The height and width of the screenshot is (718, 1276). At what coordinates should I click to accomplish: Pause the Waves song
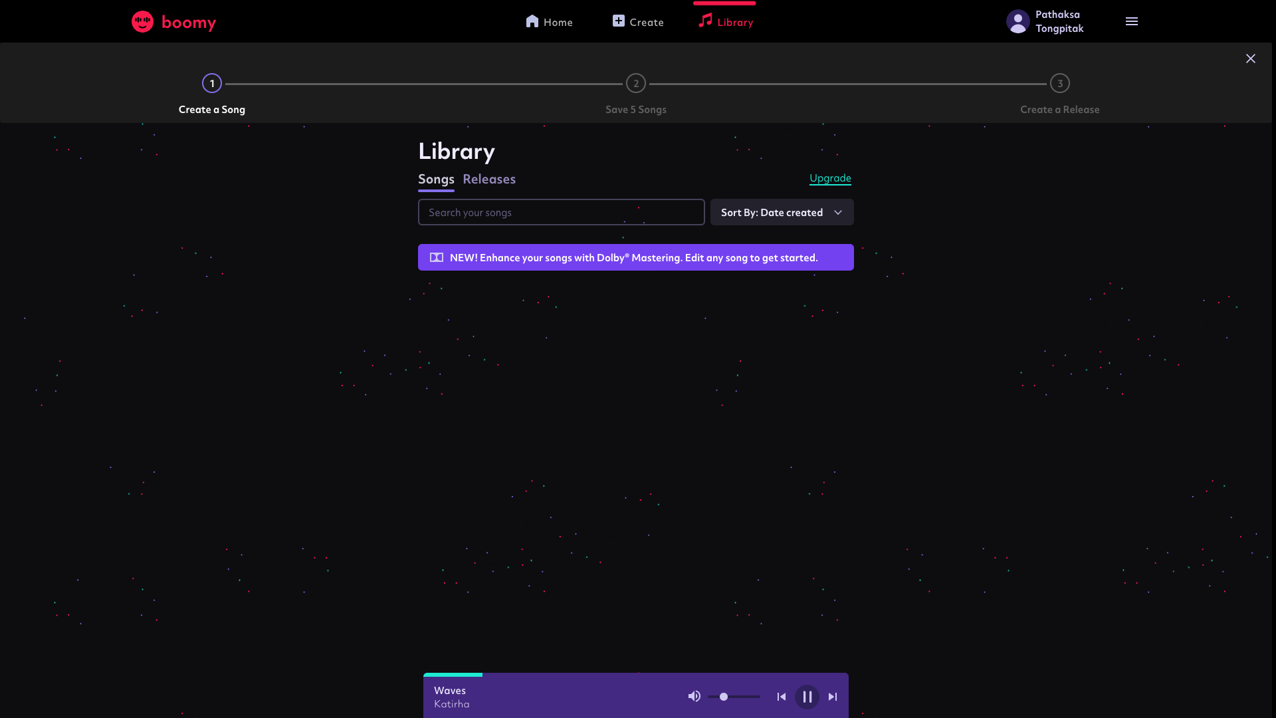[x=807, y=697]
